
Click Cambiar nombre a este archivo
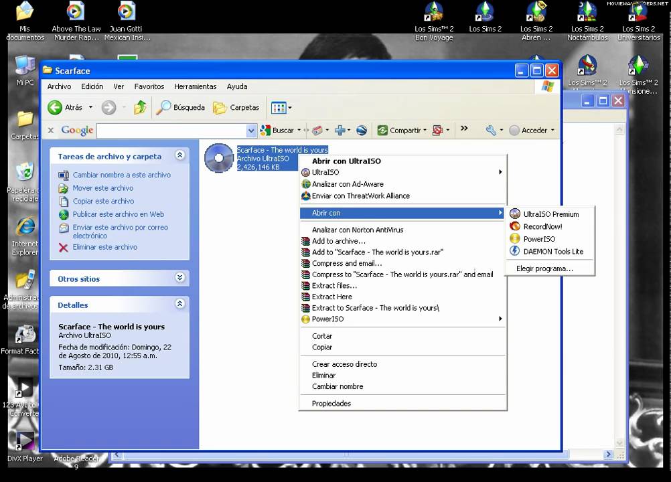tap(121, 175)
